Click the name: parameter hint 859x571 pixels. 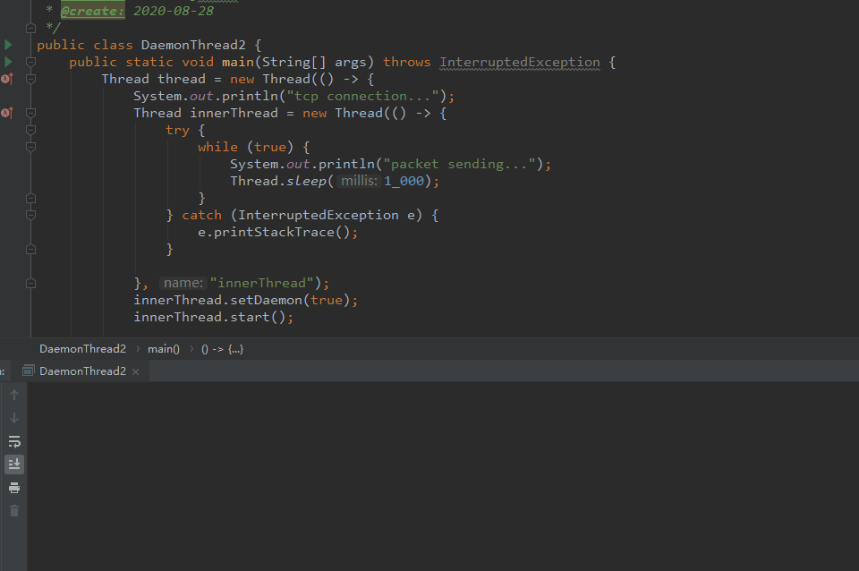pyautogui.click(x=183, y=283)
